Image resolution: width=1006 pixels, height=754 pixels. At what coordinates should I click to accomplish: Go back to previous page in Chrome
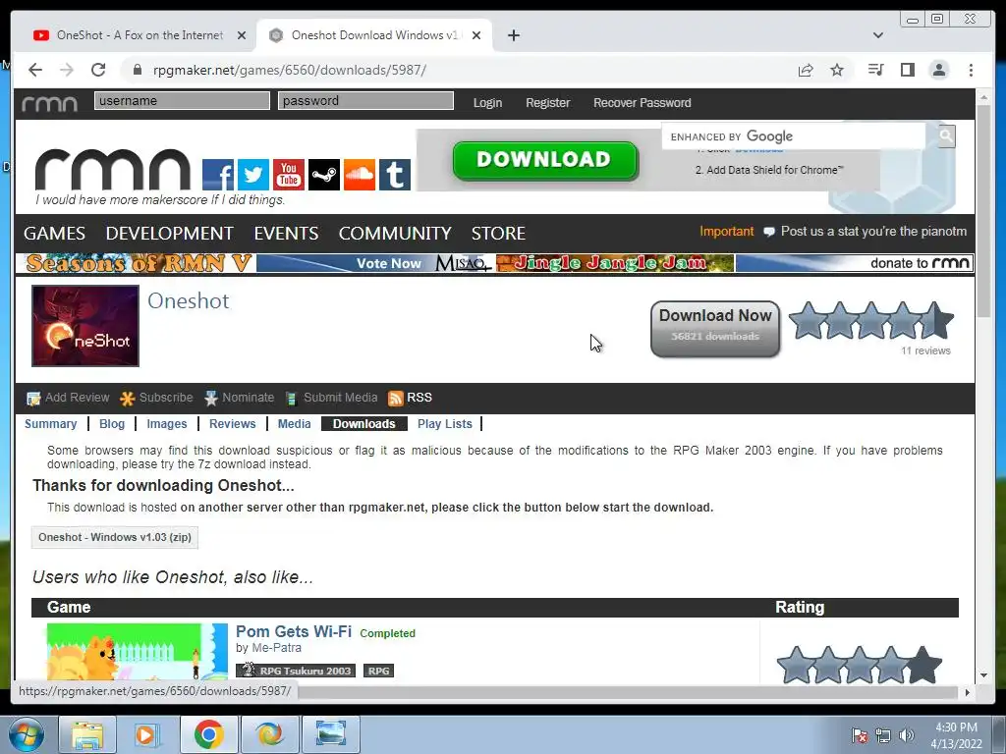[35, 70]
